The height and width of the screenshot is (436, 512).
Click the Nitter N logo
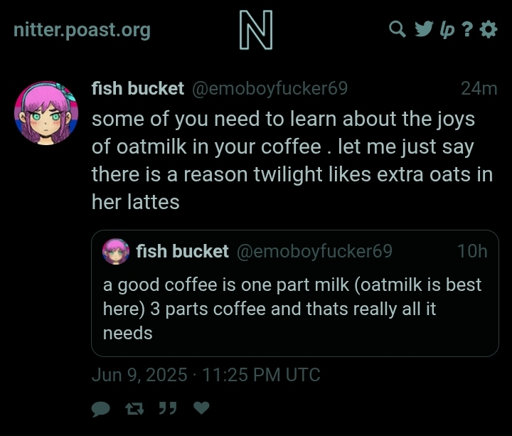tap(256, 30)
